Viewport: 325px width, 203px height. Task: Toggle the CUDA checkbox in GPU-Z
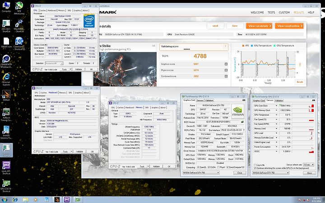tap(209, 167)
